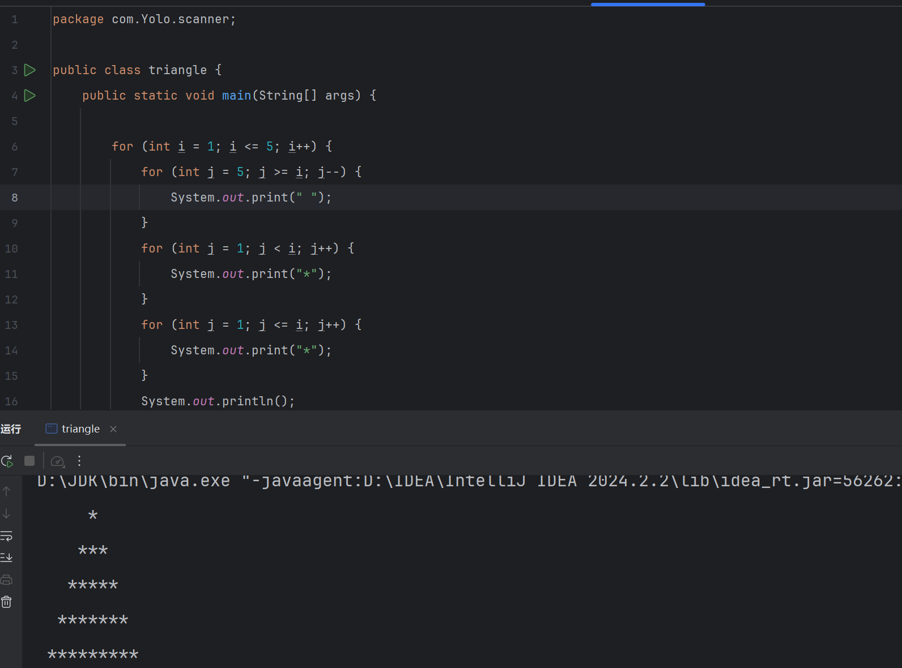
Task: Click the main method name
Action: pyautogui.click(x=236, y=96)
